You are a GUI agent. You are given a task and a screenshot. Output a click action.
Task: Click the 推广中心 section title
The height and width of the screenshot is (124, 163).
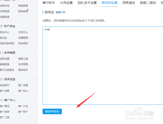(x=10, y=100)
